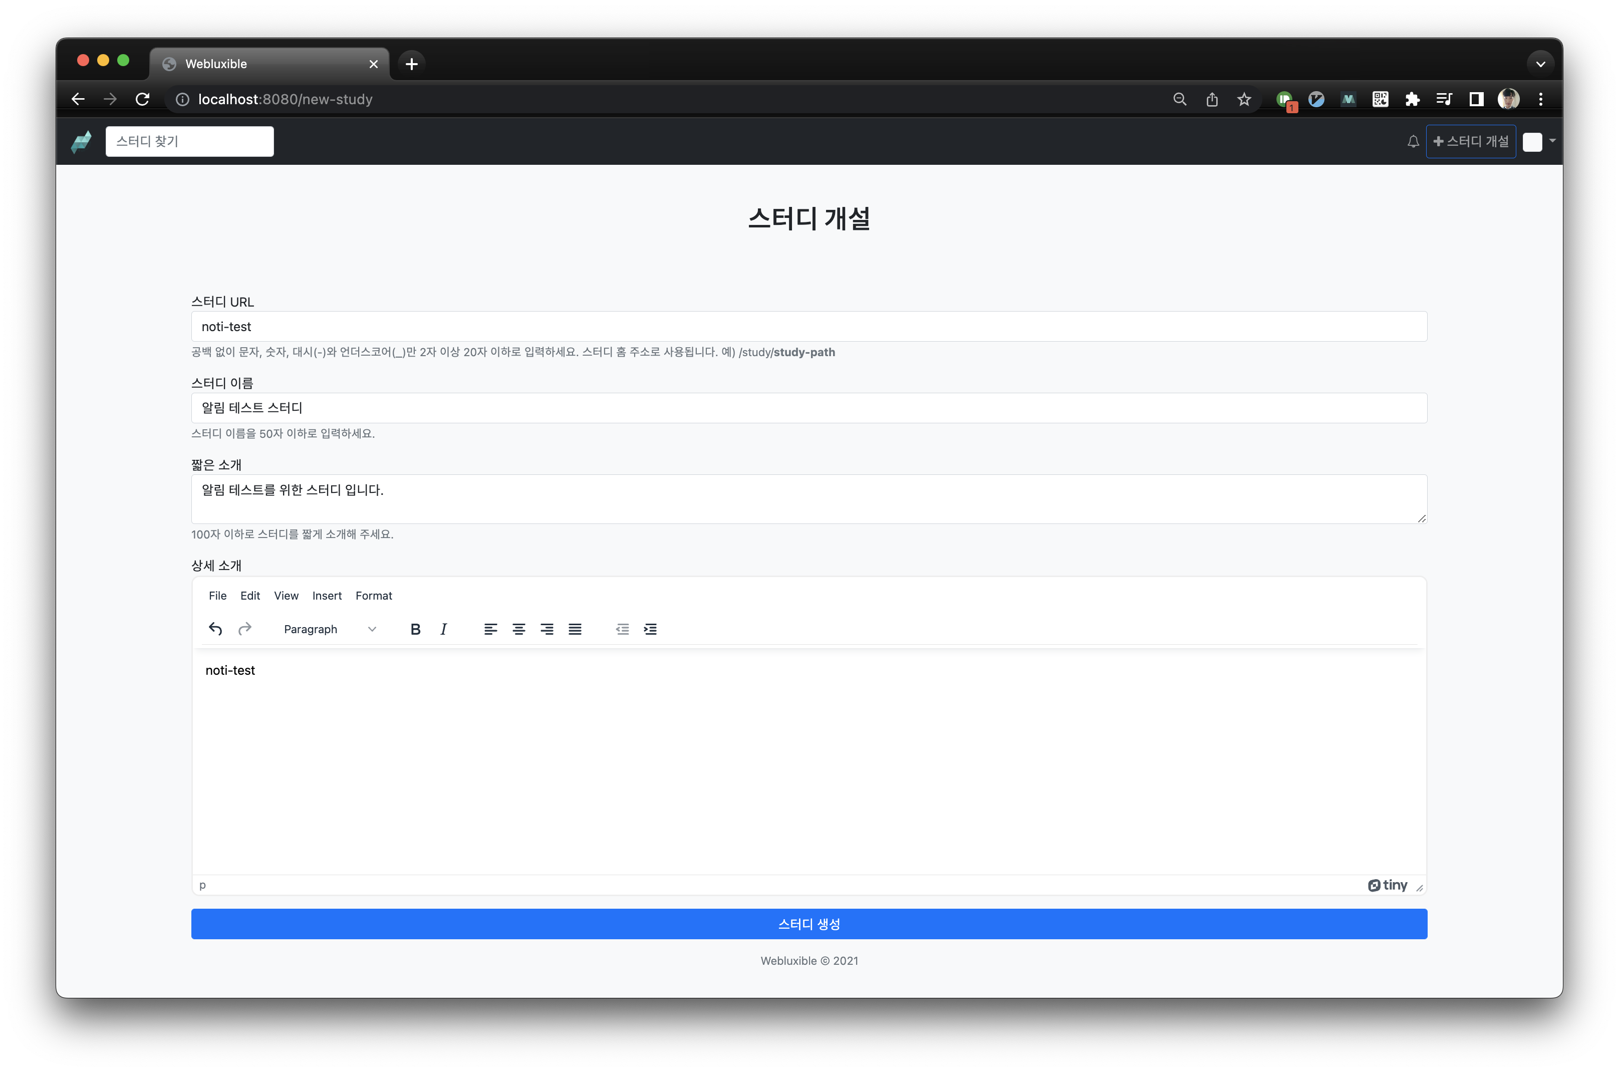Open the profile avatar dropdown
Screen dimensions: 1619x1072
(x=1538, y=142)
